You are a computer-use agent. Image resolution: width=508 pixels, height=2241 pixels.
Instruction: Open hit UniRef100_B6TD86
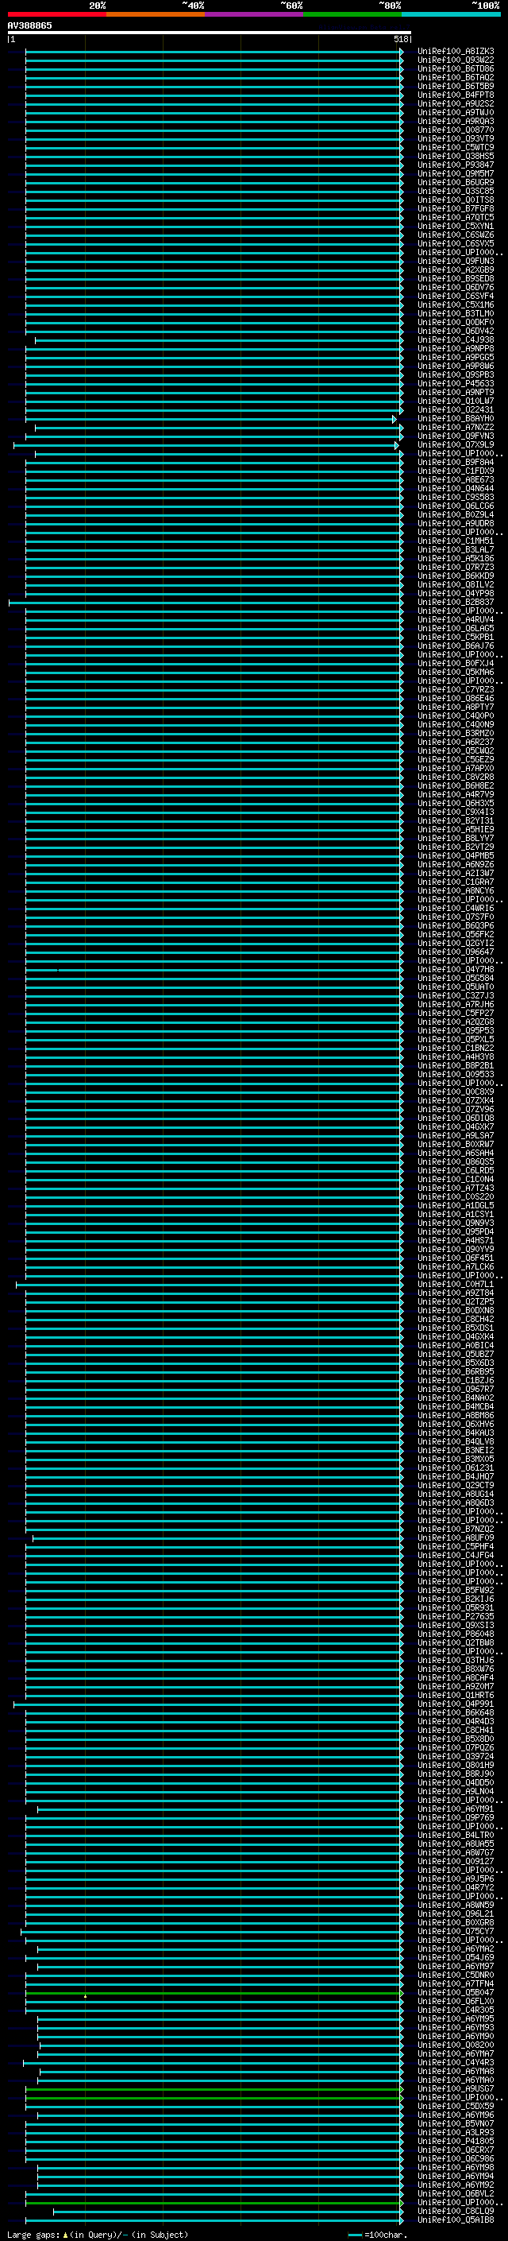coord(456,68)
